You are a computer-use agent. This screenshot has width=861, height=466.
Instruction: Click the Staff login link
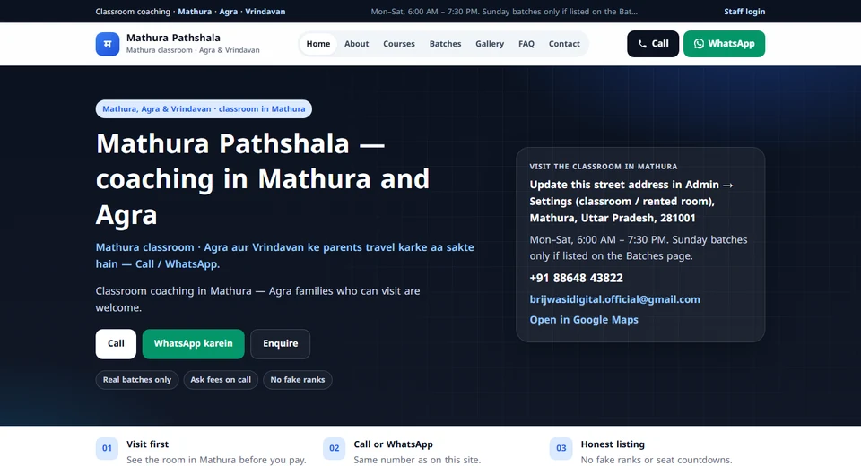point(744,12)
